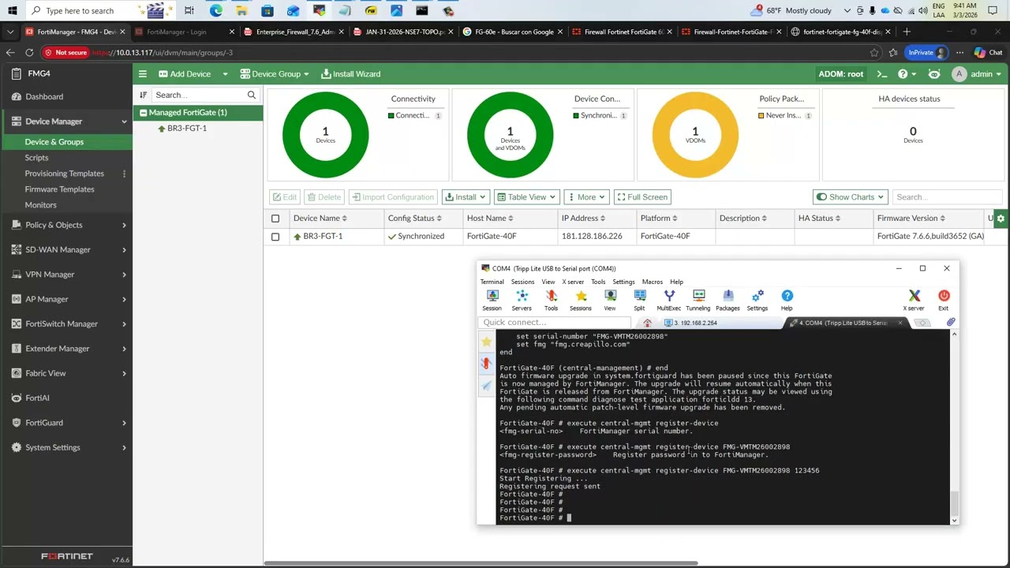Image resolution: width=1010 pixels, height=568 pixels.
Task: Refresh the browser page
Action: [29, 53]
